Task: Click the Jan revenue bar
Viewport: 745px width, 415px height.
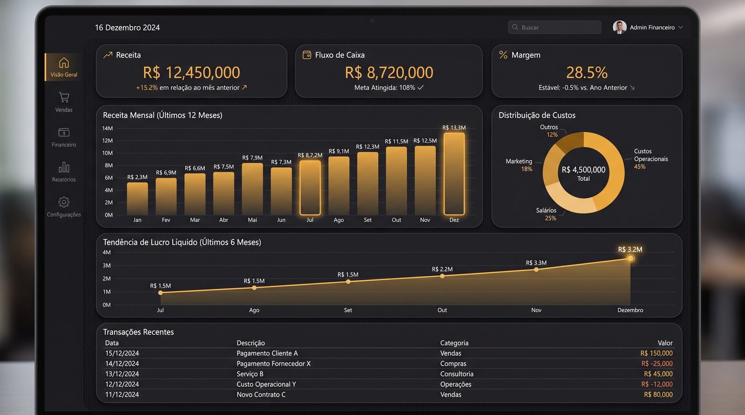Action: tap(137, 198)
